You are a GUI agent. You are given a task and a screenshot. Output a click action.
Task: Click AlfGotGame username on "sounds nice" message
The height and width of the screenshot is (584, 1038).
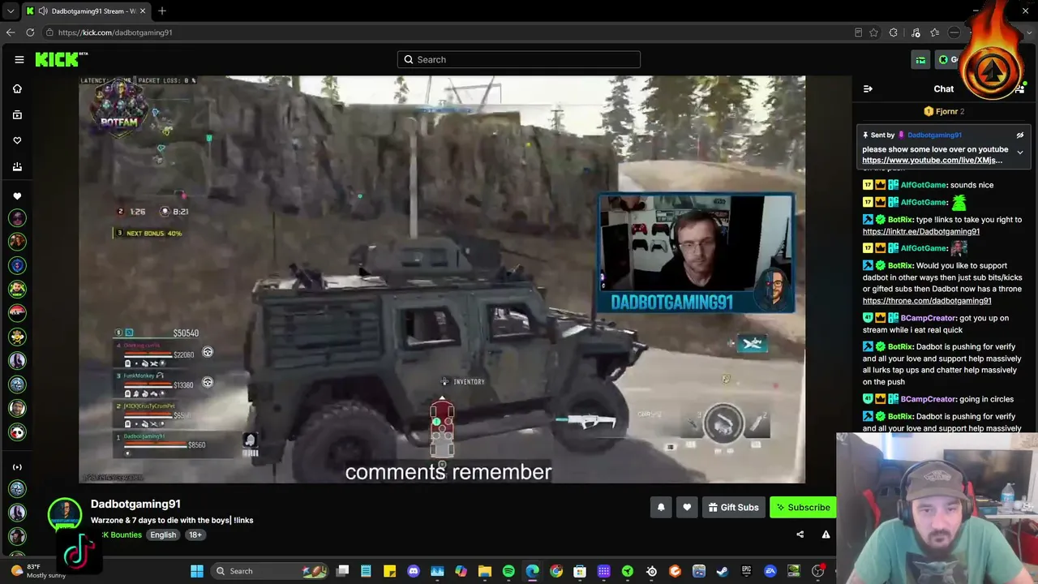point(923,185)
